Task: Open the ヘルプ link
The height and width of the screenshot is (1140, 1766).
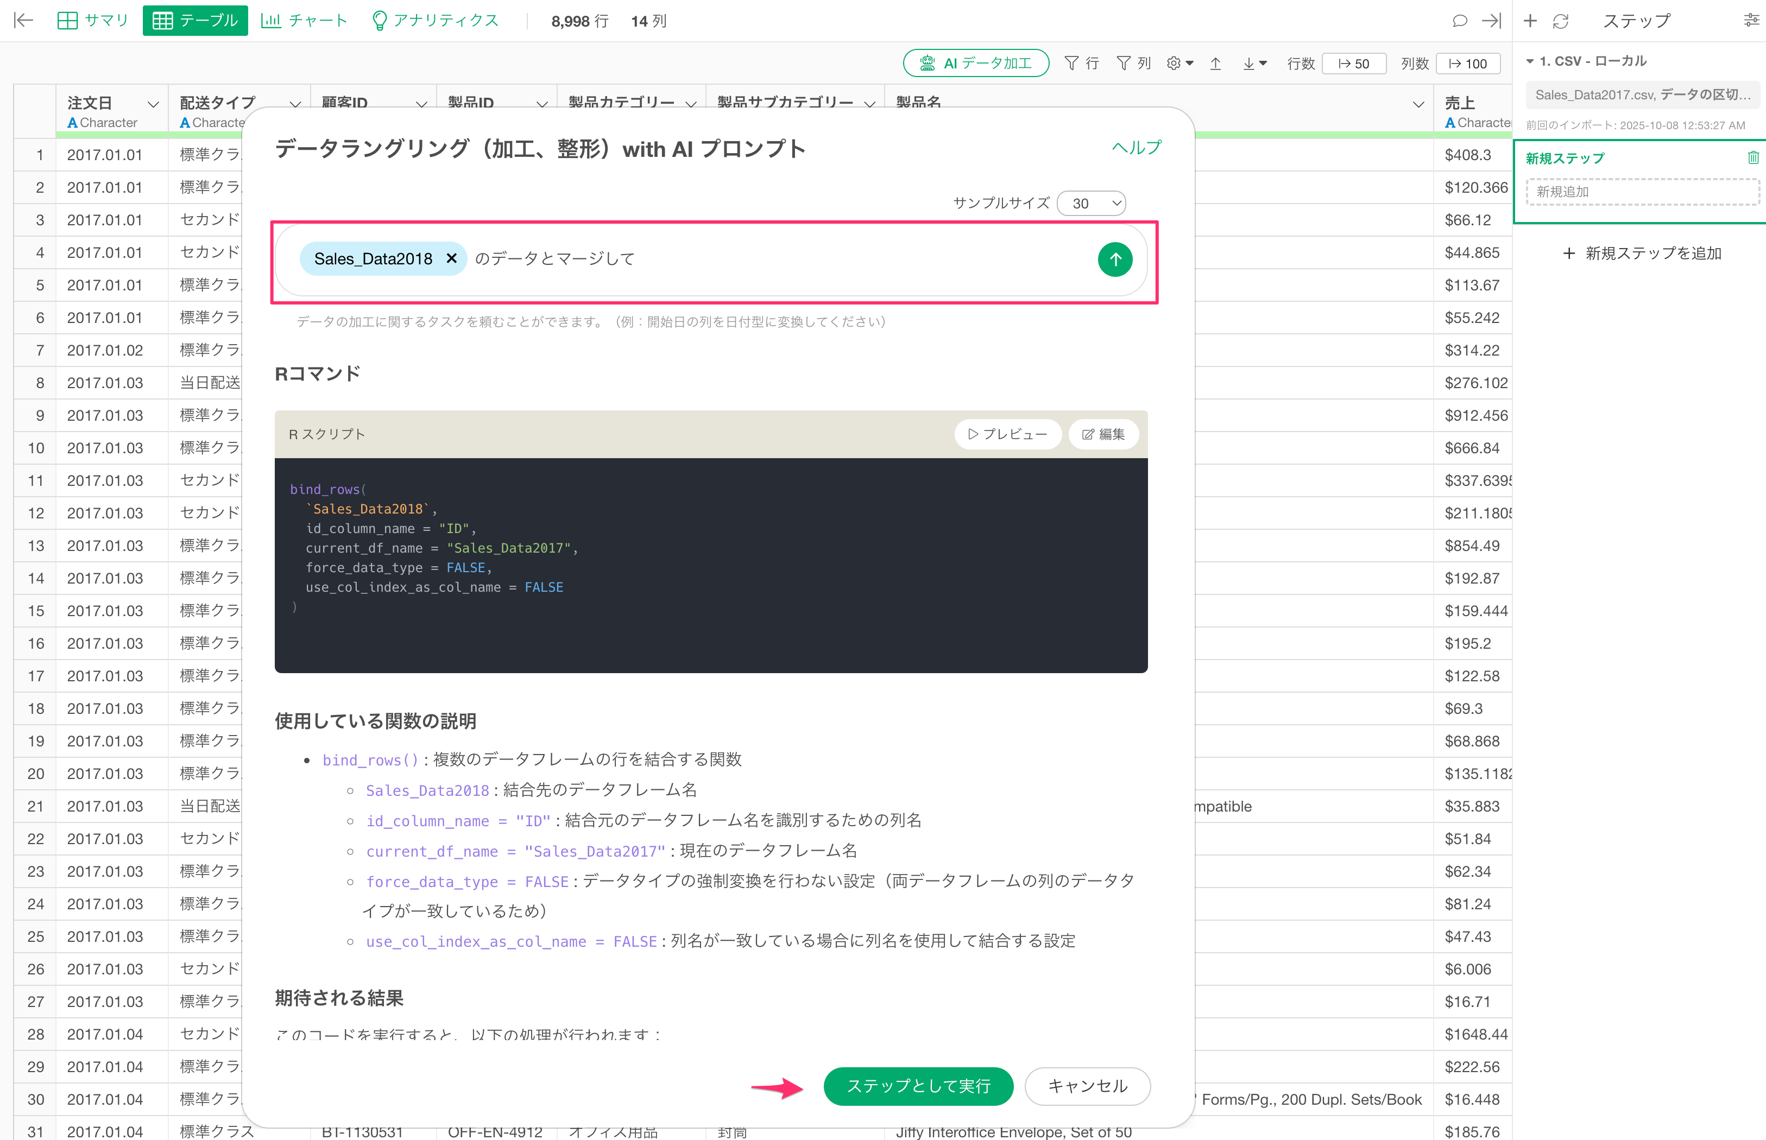Action: [x=1136, y=147]
